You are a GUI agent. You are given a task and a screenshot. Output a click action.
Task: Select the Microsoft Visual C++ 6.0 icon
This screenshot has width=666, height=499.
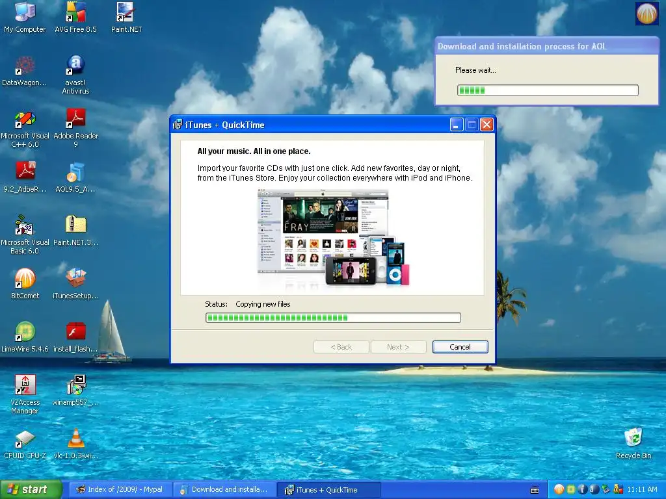coord(25,129)
